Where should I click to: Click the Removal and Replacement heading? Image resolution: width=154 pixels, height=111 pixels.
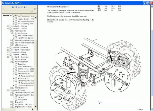[58, 7]
